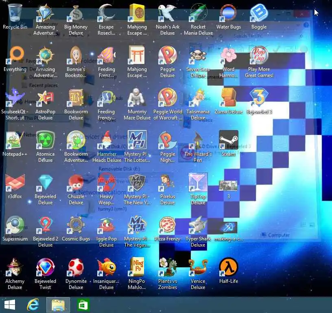Launch Word Harmony flower icon

coord(229,55)
